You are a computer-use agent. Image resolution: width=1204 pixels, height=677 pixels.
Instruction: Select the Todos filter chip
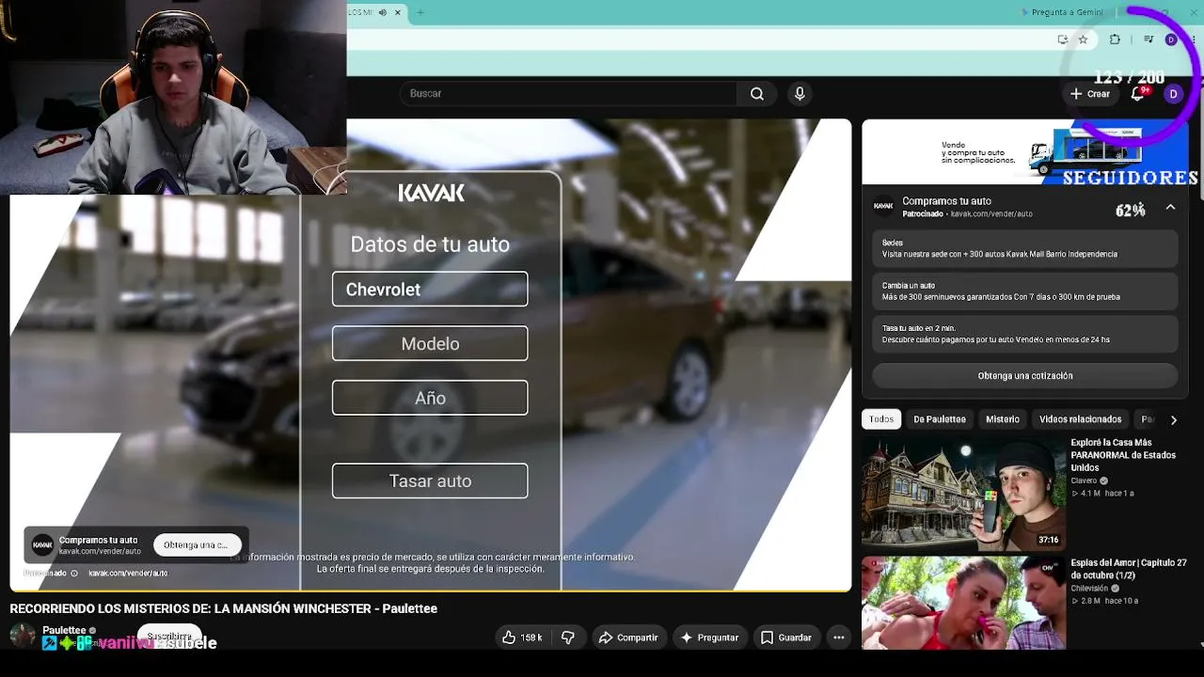[x=881, y=419]
